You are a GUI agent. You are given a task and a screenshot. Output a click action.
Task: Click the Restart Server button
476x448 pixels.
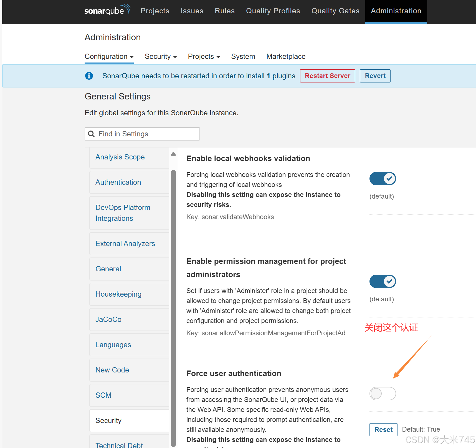[328, 76]
